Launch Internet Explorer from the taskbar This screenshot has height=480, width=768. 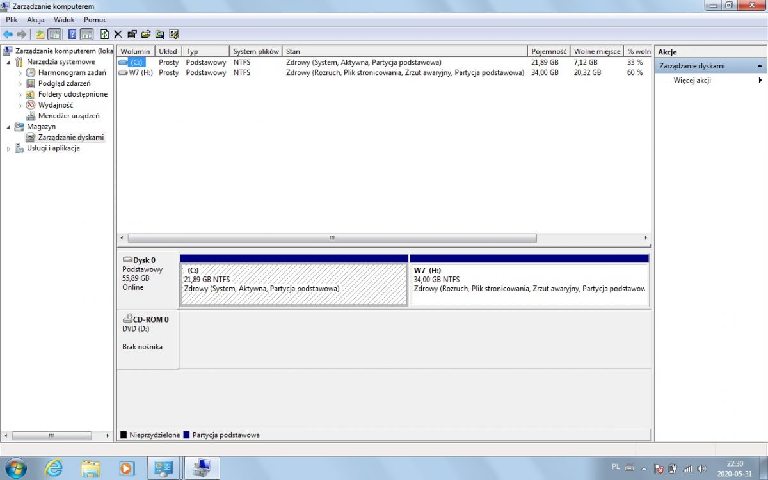tap(54, 468)
